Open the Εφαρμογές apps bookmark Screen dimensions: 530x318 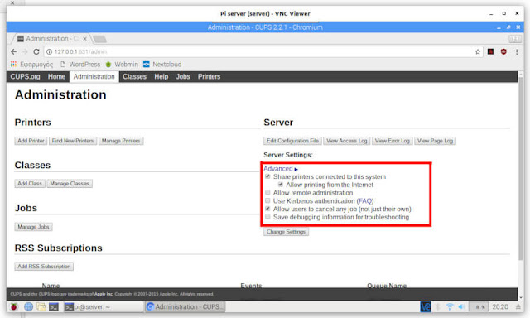pos(31,65)
